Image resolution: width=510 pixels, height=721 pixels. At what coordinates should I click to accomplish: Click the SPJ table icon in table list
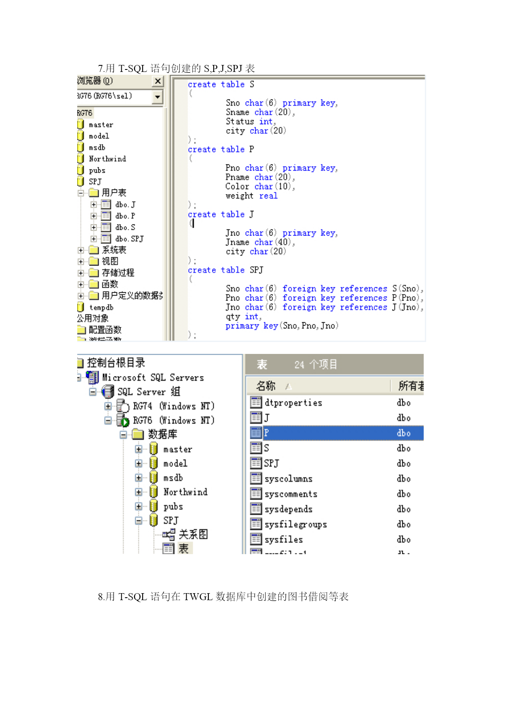[256, 463]
